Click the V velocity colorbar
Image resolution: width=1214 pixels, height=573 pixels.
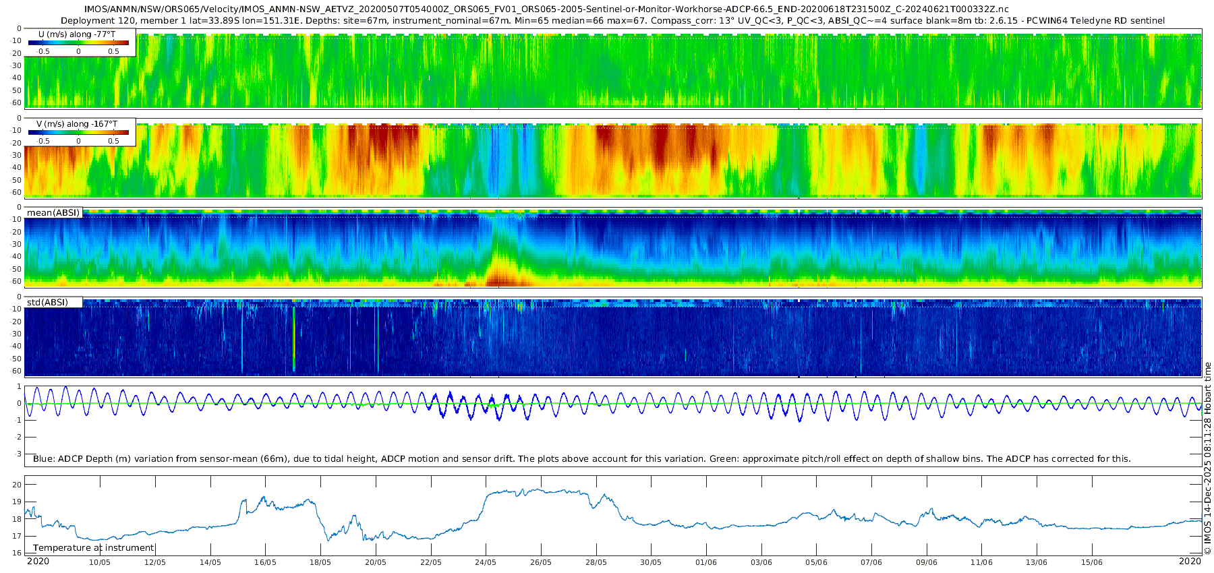pos(78,133)
